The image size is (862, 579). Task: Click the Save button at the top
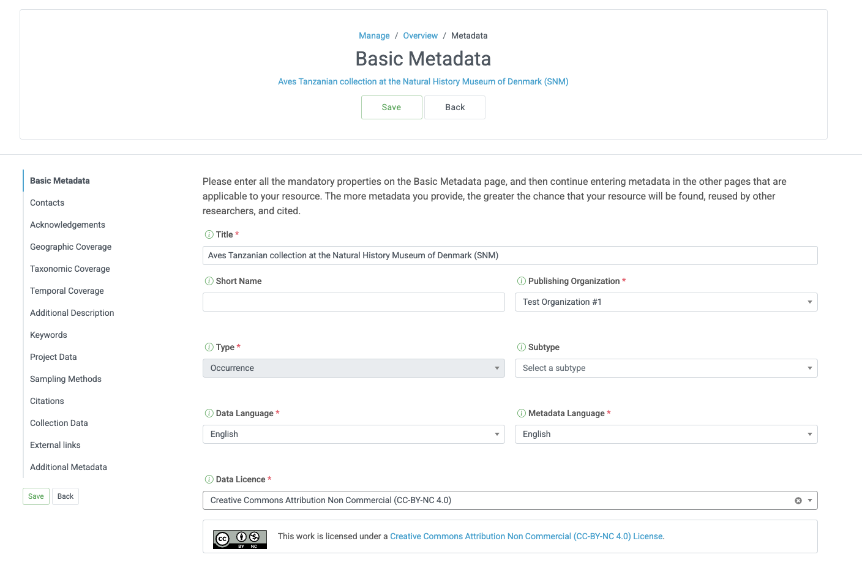pyautogui.click(x=391, y=107)
